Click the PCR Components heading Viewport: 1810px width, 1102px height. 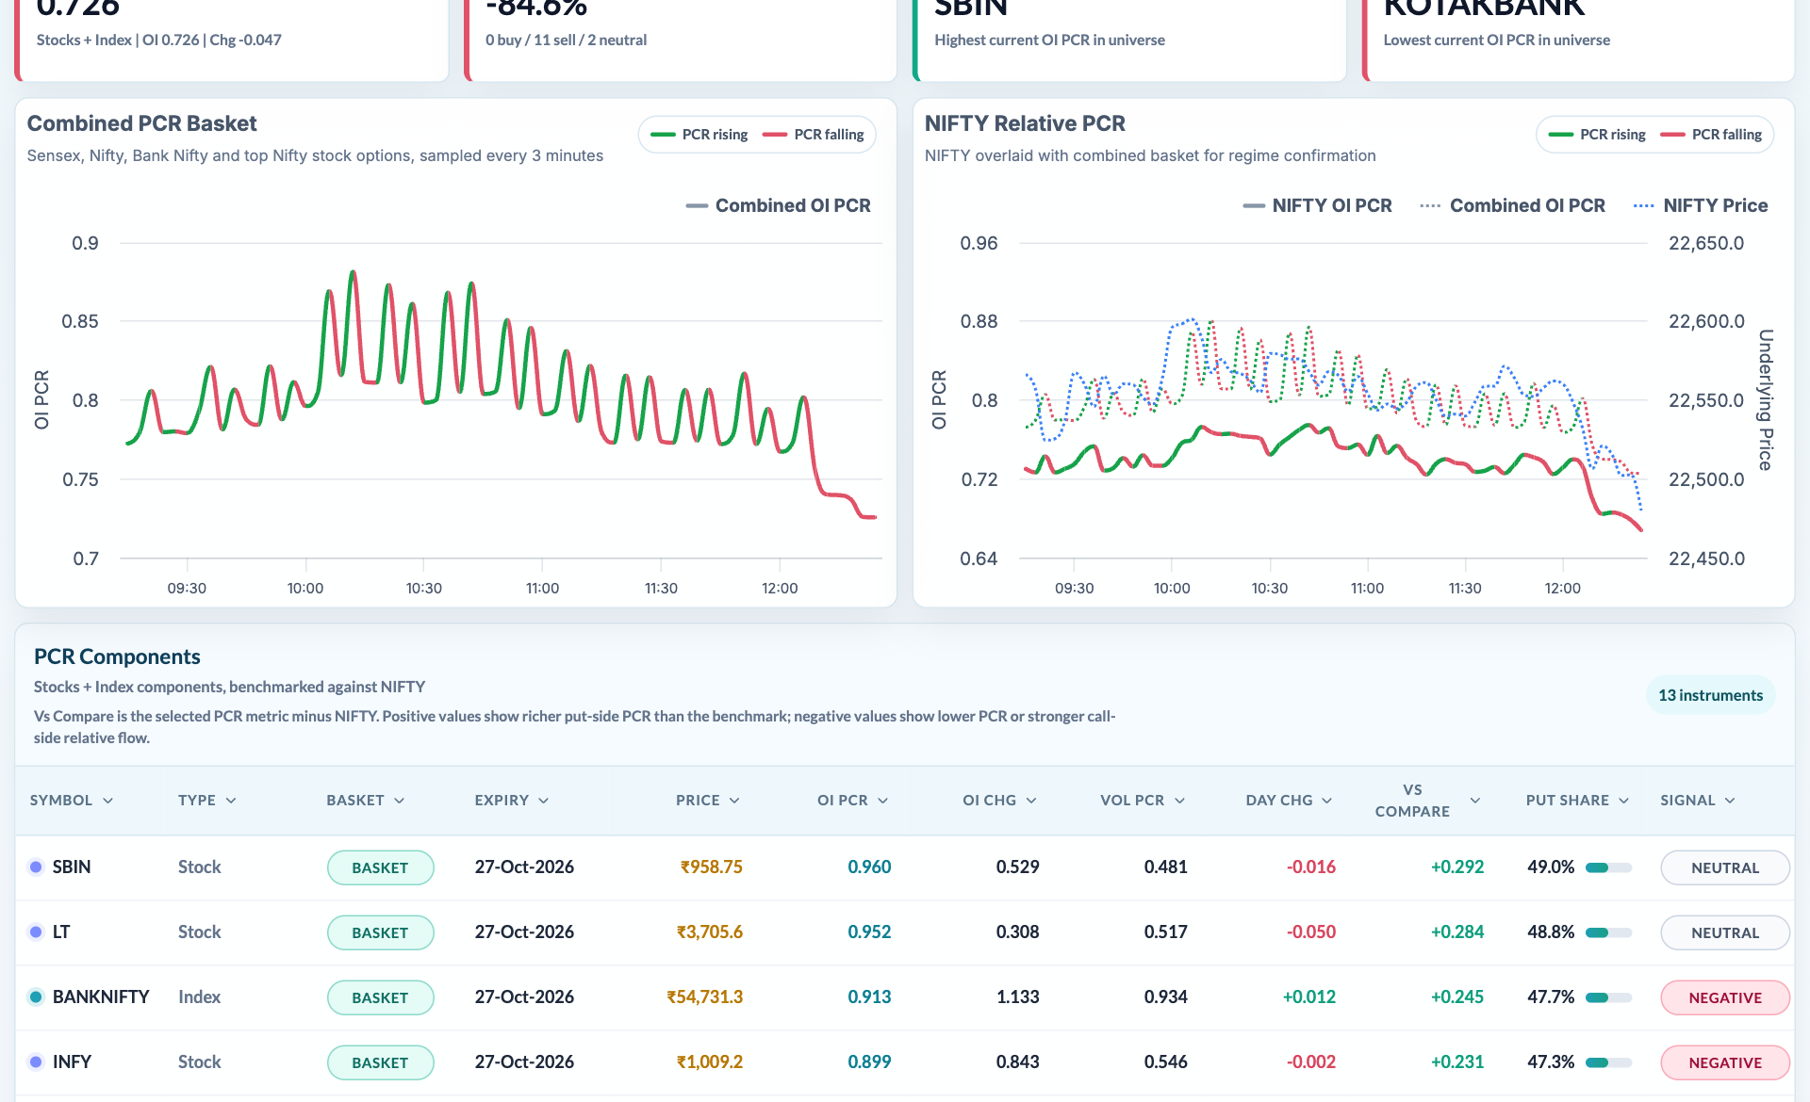[117, 656]
